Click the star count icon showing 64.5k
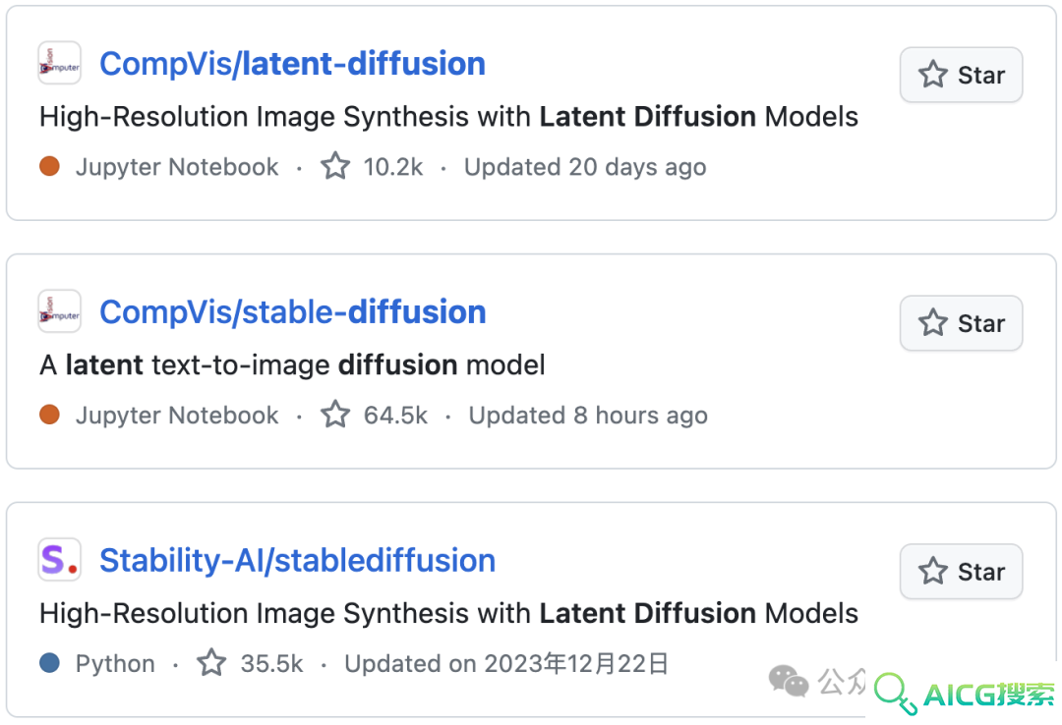 pos(335,415)
